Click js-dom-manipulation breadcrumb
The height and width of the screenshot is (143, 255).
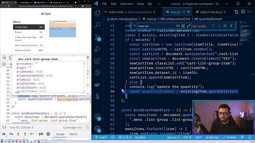[122, 19]
